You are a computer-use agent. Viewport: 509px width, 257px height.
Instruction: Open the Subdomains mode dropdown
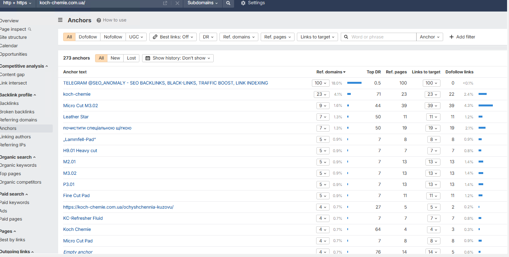(x=203, y=3)
